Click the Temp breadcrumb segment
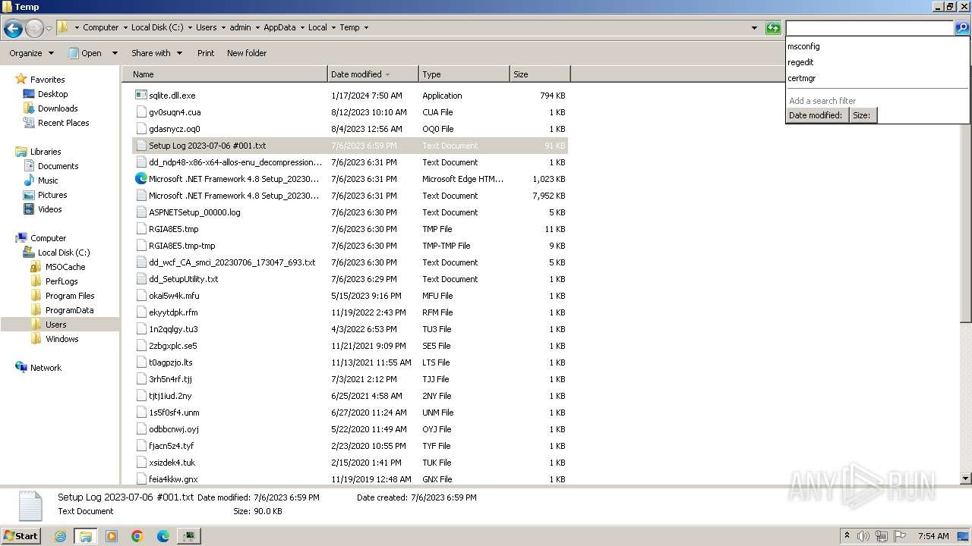Image resolution: width=972 pixels, height=546 pixels. pos(349,27)
